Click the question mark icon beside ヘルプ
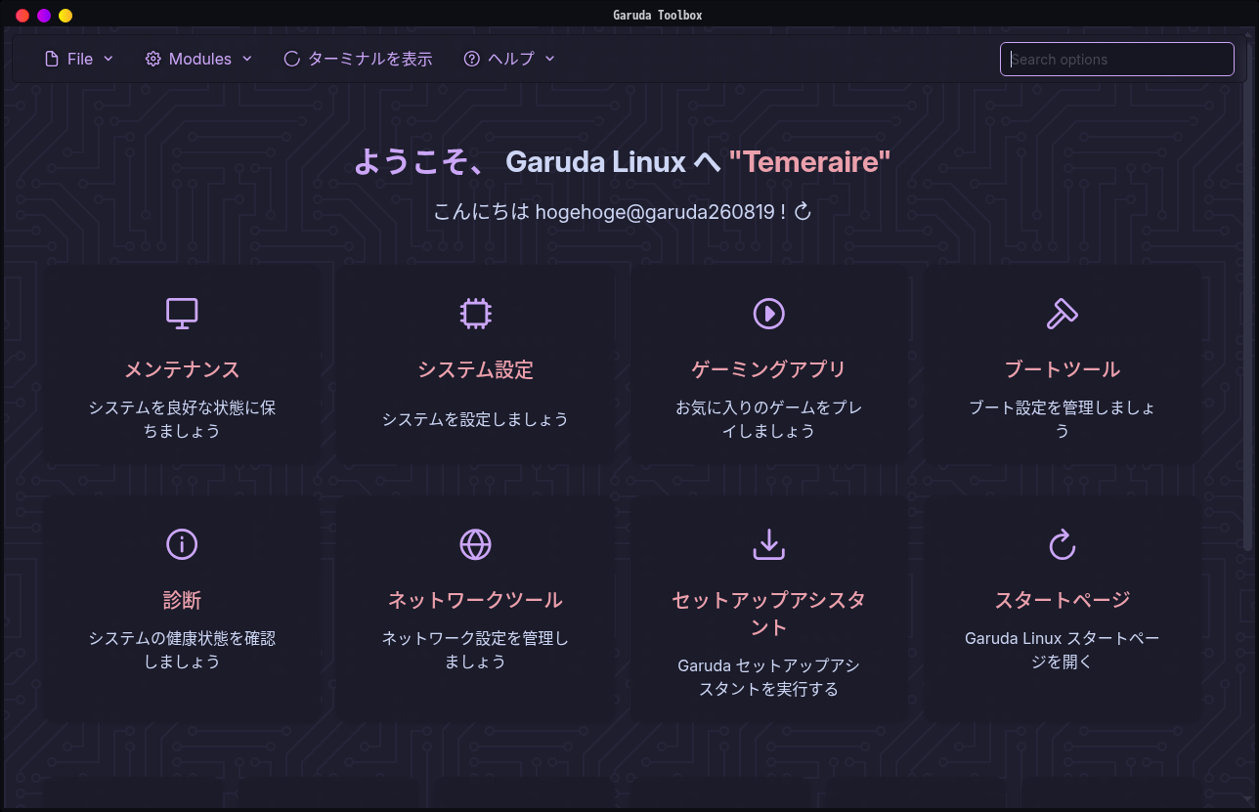1259x812 pixels. coord(471,59)
